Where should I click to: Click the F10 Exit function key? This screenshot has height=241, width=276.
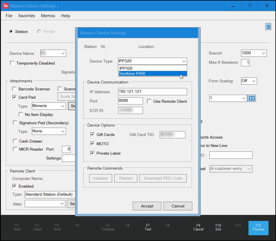coord(218,227)
